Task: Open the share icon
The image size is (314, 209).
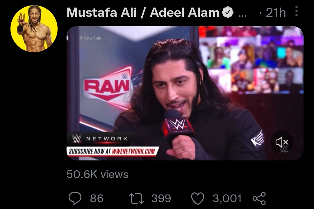Action: click(x=259, y=198)
